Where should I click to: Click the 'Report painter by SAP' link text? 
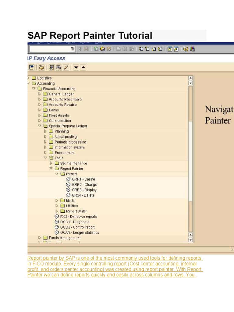coord(46,258)
